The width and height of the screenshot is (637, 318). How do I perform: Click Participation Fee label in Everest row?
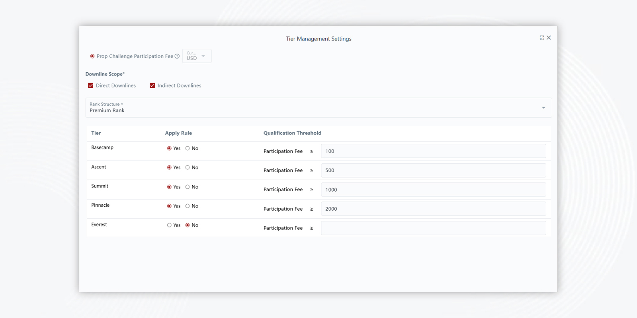click(283, 228)
